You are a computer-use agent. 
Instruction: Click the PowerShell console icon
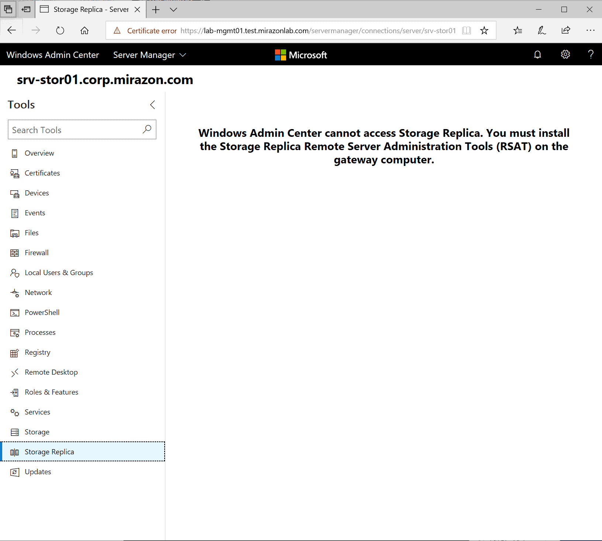(14, 313)
